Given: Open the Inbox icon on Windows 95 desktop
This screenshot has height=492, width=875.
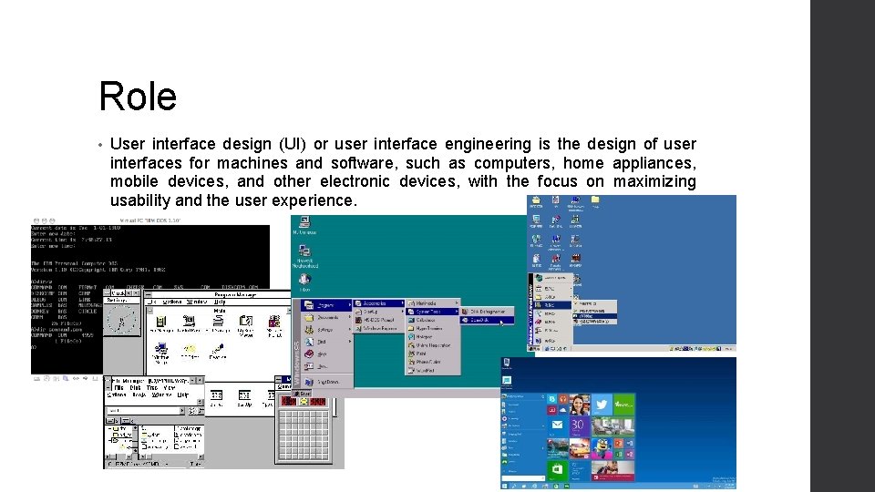Looking at the screenshot, I should click(304, 282).
